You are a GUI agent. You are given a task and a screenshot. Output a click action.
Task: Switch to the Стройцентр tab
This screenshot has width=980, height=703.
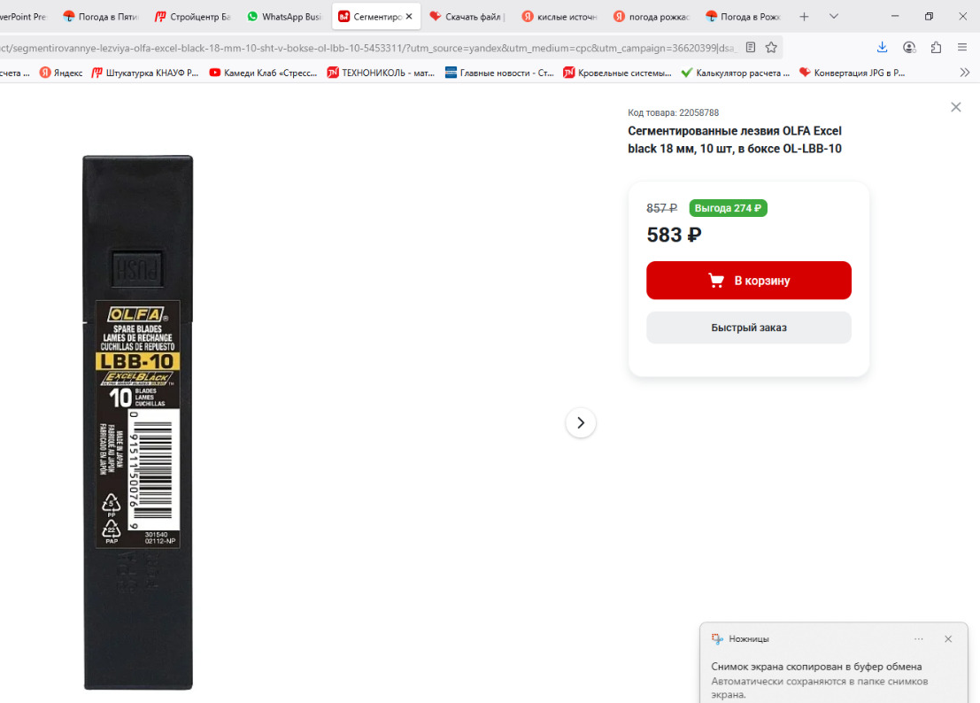pyautogui.click(x=192, y=17)
